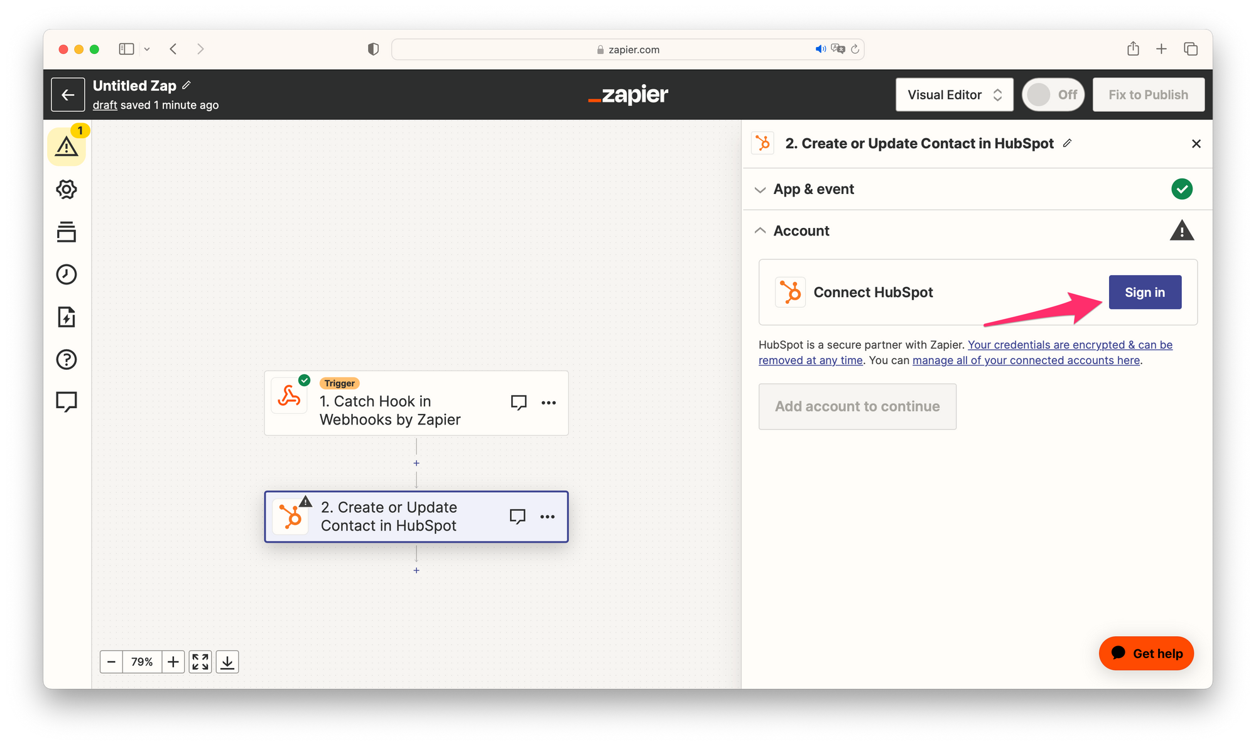The width and height of the screenshot is (1256, 746).
Task: Edit step name with pencil icon
Action: (x=1067, y=143)
